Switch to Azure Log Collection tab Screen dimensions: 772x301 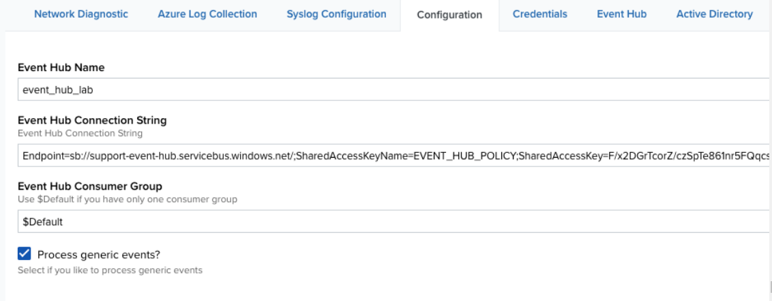tap(207, 14)
